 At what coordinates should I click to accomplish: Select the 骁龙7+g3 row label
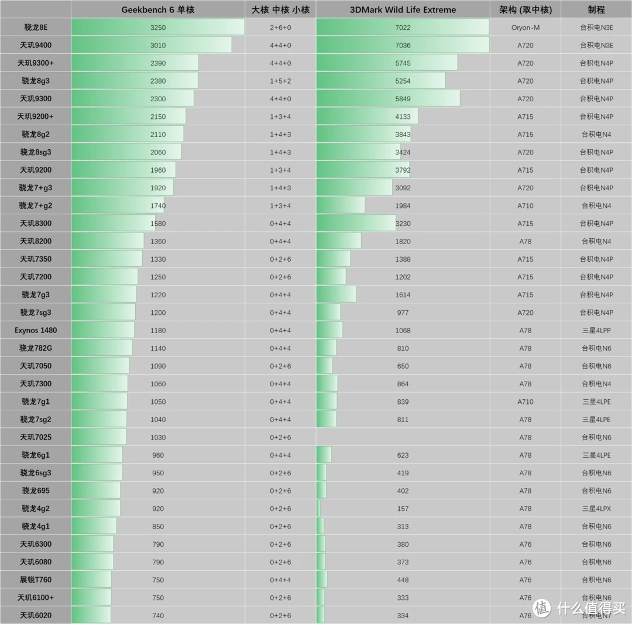click(36, 187)
